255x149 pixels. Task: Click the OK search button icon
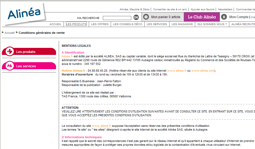click(136, 17)
